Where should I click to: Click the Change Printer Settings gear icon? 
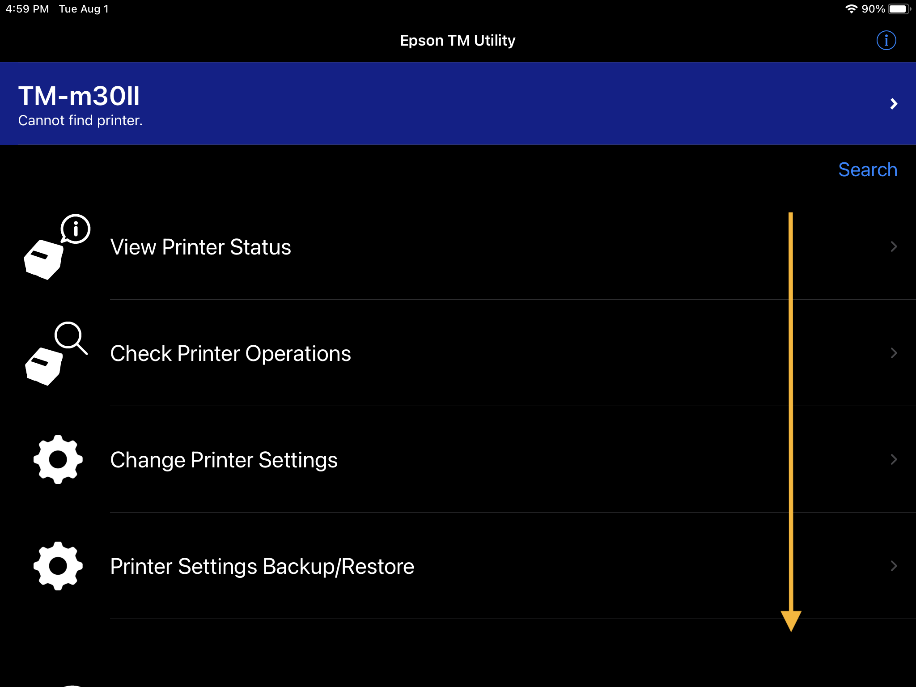pos(58,459)
